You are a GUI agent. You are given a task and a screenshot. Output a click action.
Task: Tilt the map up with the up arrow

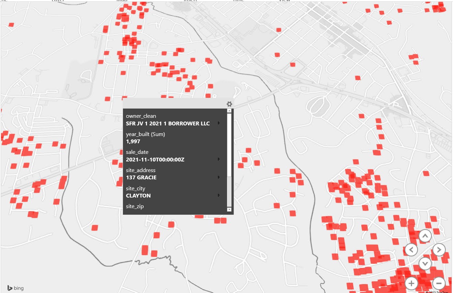click(425, 236)
